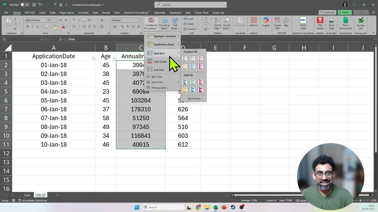This screenshot has height=212, width=378.
Task: Toggle the Wrap Text button
Action: point(102,20)
